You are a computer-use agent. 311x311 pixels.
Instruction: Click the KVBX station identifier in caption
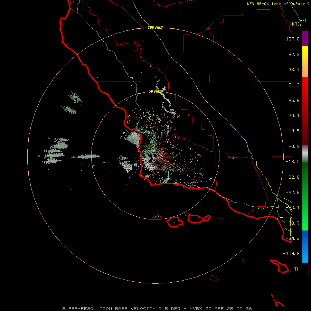coord(196,309)
